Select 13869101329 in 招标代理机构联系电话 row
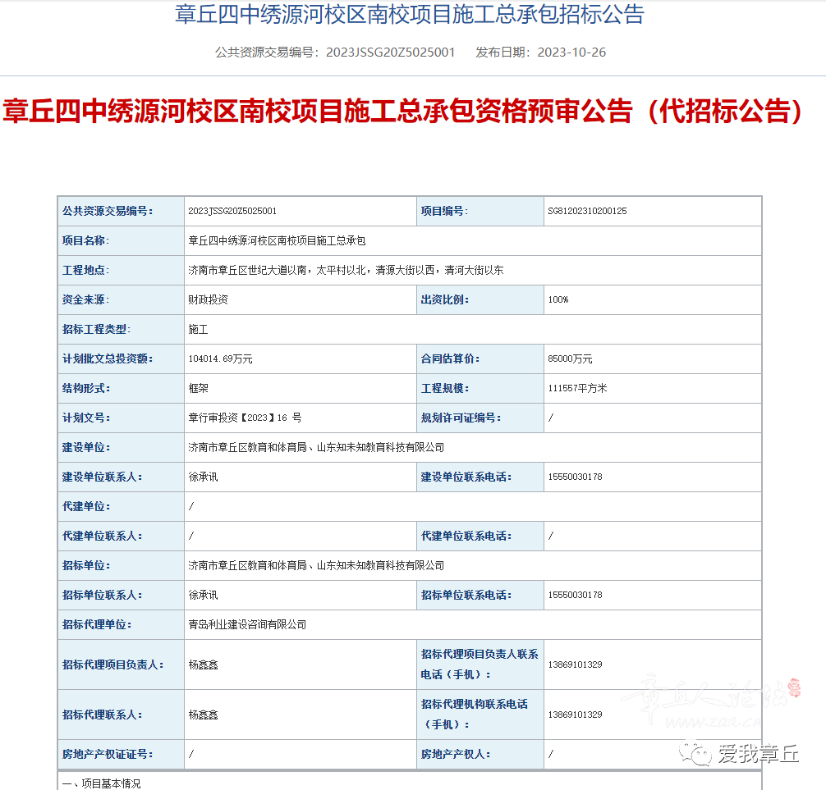Image resolution: width=826 pixels, height=790 pixels. point(575,715)
